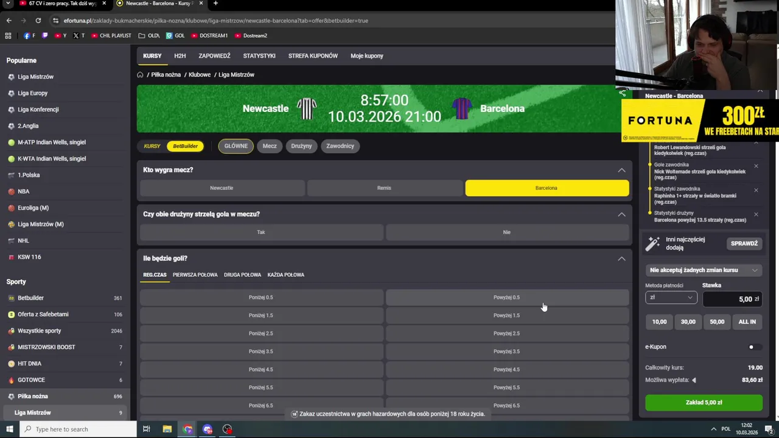Viewport: 779px width, 438px height.
Task: Go back with the browser back arrow
Action: [x=9, y=21]
